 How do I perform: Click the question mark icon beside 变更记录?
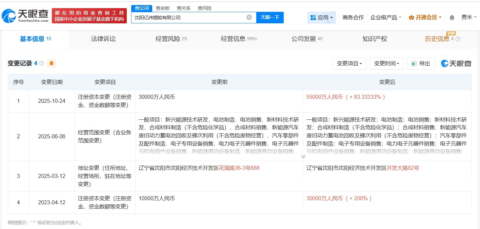41,63
